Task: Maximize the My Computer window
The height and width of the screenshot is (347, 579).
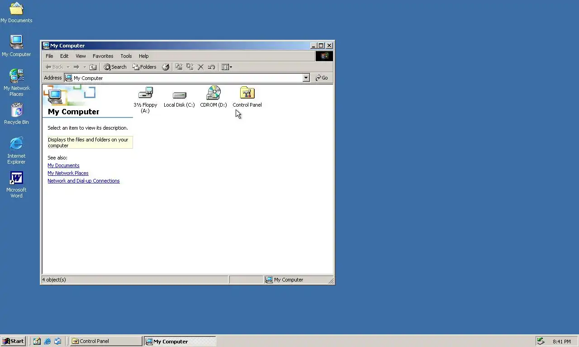Action: (321, 46)
